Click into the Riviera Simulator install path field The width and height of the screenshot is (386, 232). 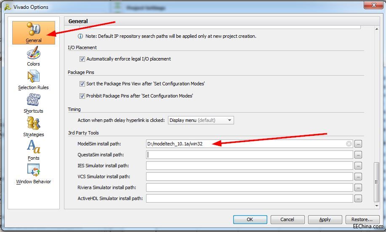coord(249,187)
